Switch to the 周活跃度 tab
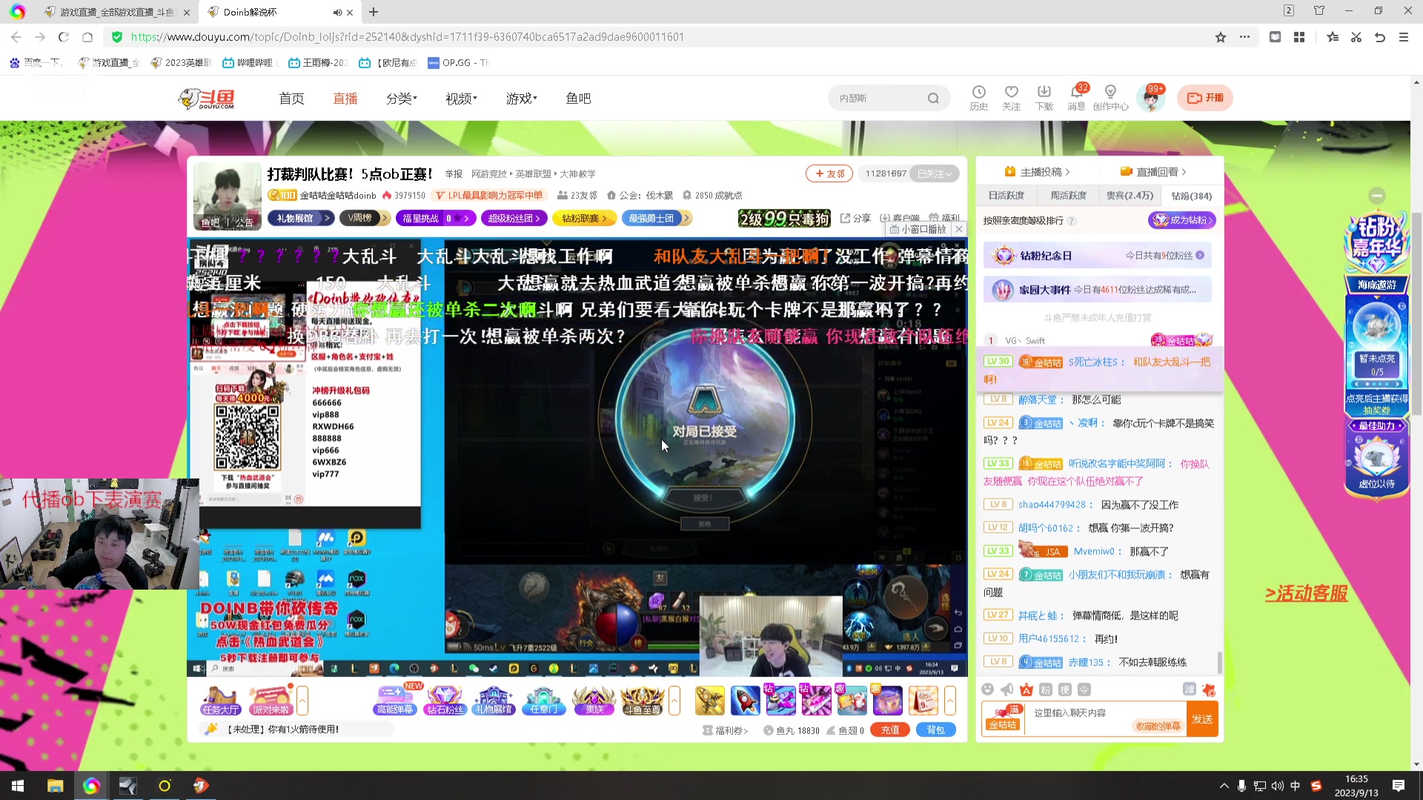 [x=1068, y=196]
